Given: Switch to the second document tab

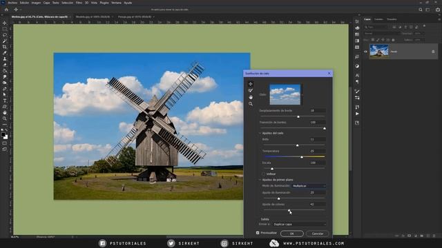Looking at the screenshot, I should click(x=93, y=17).
